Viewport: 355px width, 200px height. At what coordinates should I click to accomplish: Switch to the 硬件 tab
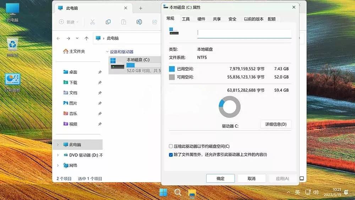tap(201, 19)
